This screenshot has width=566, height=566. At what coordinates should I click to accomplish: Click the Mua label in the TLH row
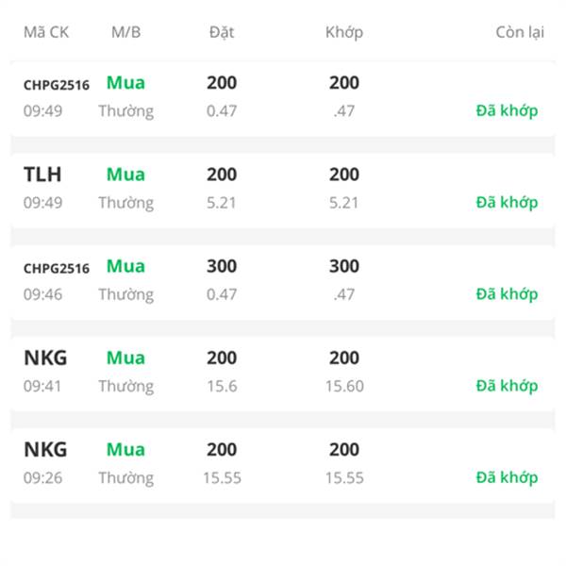125,175
